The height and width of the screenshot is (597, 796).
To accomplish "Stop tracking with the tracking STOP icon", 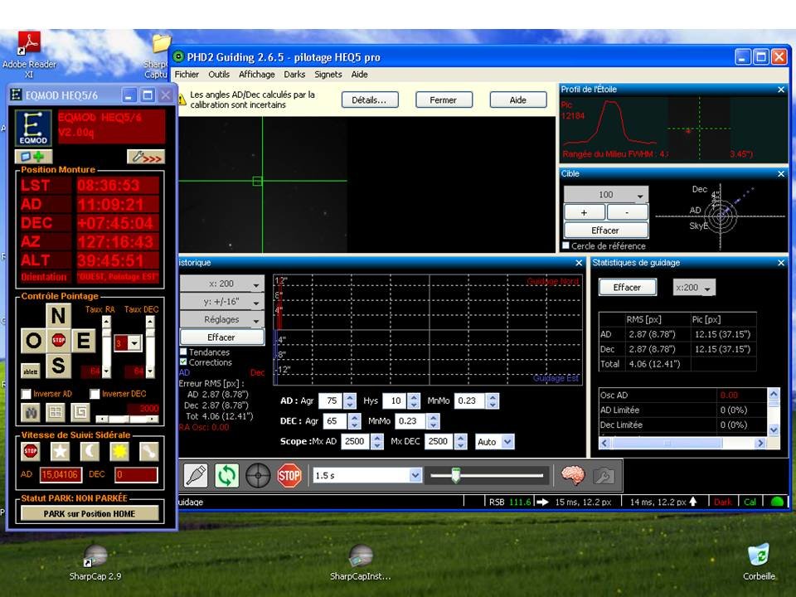I will click(x=31, y=451).
